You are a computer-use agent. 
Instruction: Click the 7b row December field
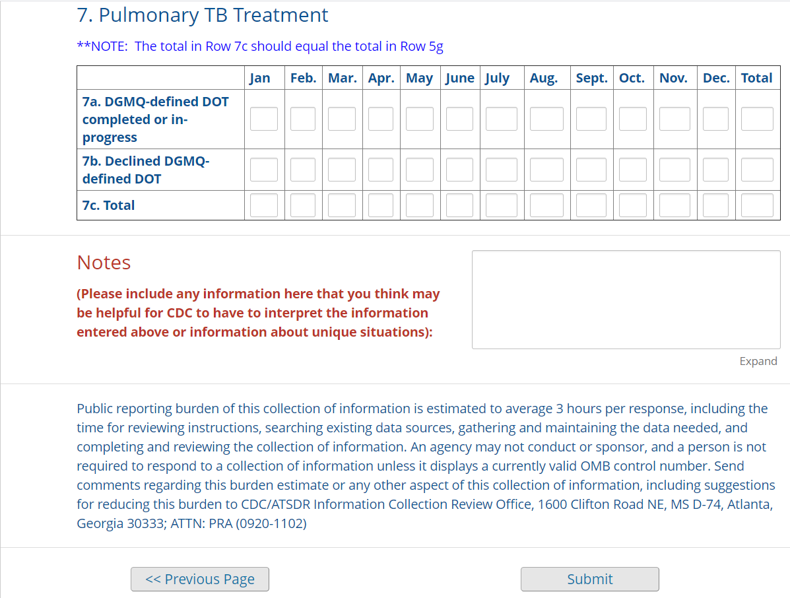point(715,170)
